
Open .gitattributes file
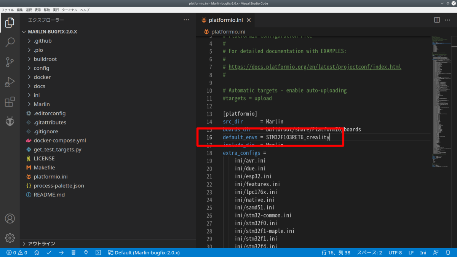pos(108,122)
